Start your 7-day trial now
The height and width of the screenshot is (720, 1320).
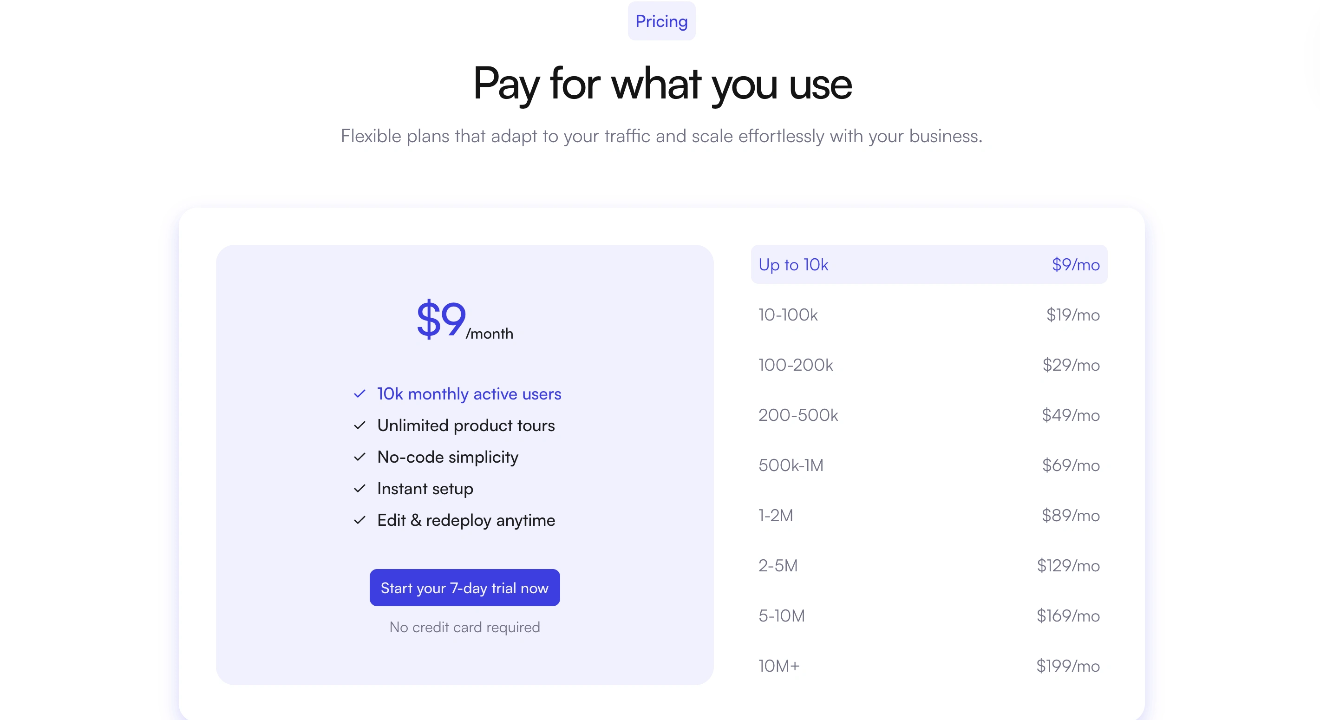[464, 588]
